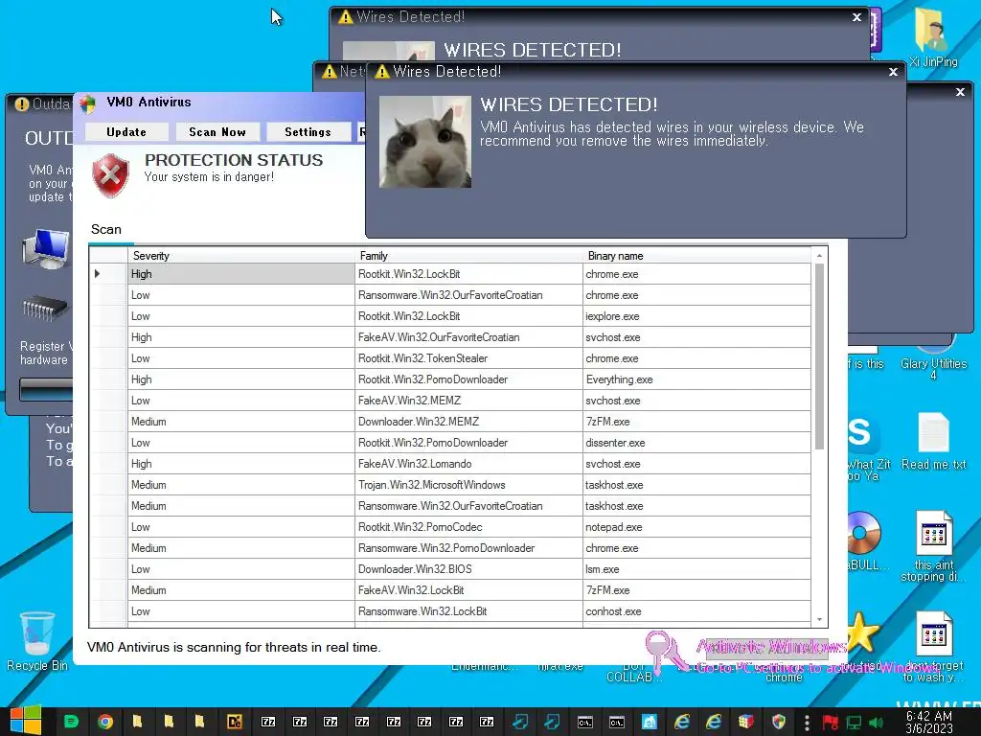Viewport: 981px width, 736px height.
Task: Click the High severity cell in Everything.exe row
Action: tap(240, 379)
